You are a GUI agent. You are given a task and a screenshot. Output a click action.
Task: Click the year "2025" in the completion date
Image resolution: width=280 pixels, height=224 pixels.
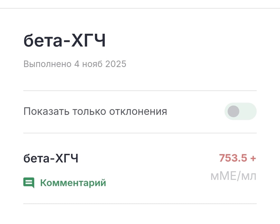click(x=116, y=64)
